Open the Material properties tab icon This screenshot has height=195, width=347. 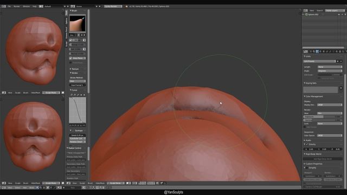pos(337,51)
